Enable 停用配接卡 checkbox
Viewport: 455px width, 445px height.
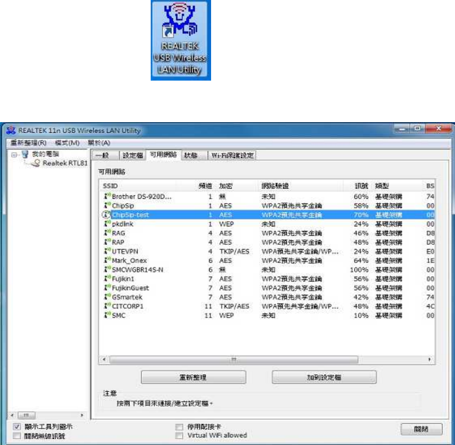click(x=179, y=427)
